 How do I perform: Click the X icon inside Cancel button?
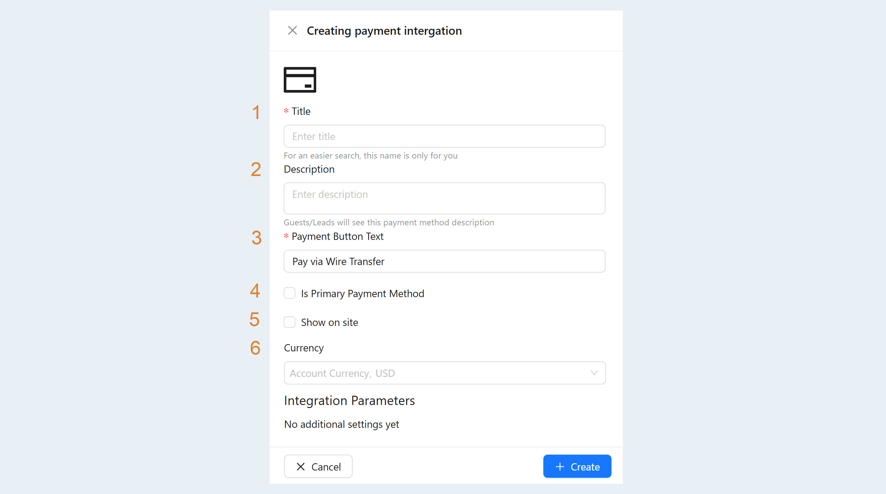[301, 467]
